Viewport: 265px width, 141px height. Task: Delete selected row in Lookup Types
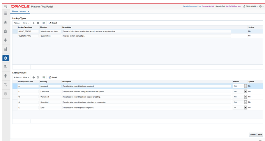tap(38, 23)
